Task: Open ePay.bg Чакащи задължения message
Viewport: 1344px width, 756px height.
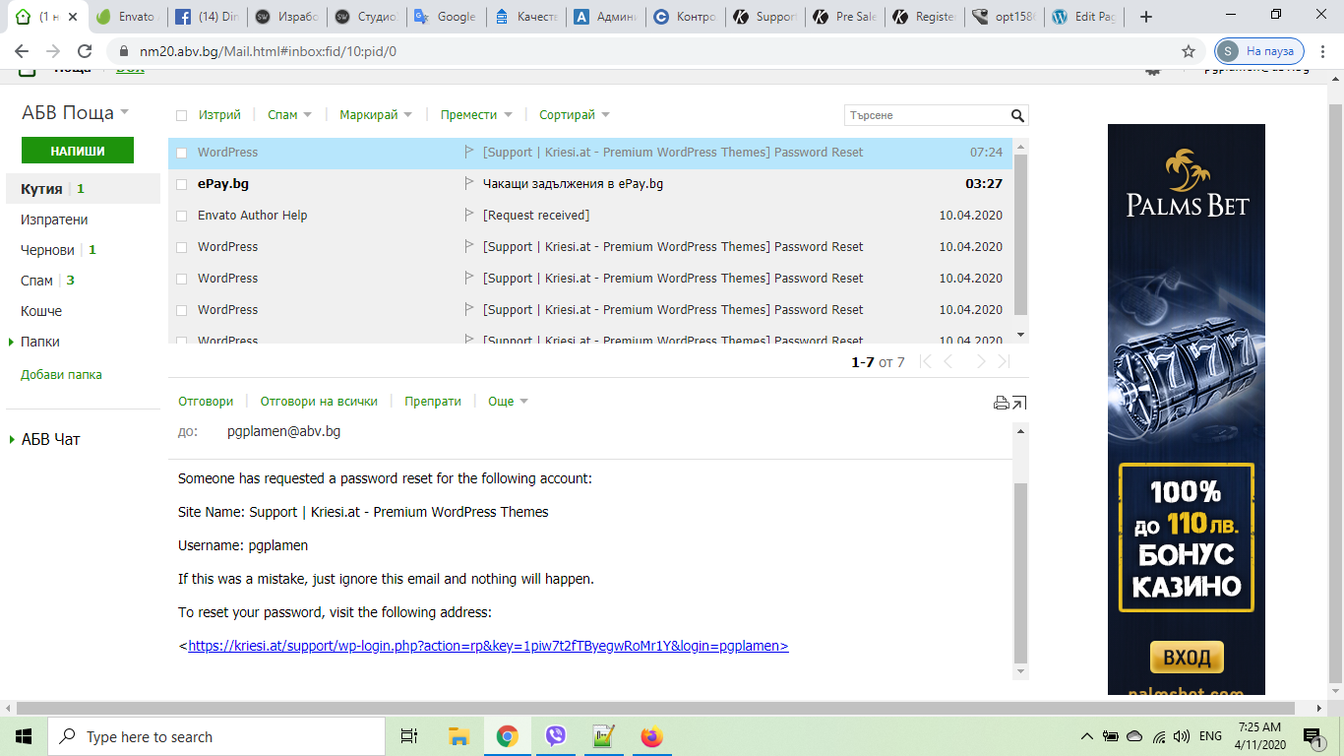Action: (x=589, y=183)
